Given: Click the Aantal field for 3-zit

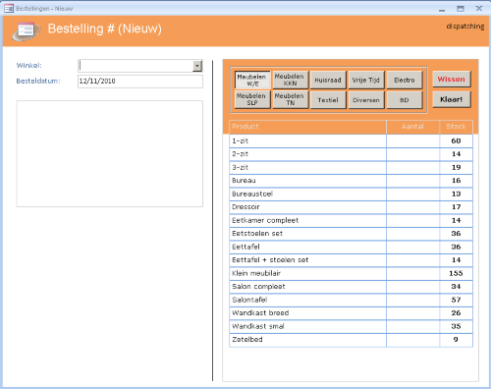Looking at the screenshot, I should (x=412, y=168).
